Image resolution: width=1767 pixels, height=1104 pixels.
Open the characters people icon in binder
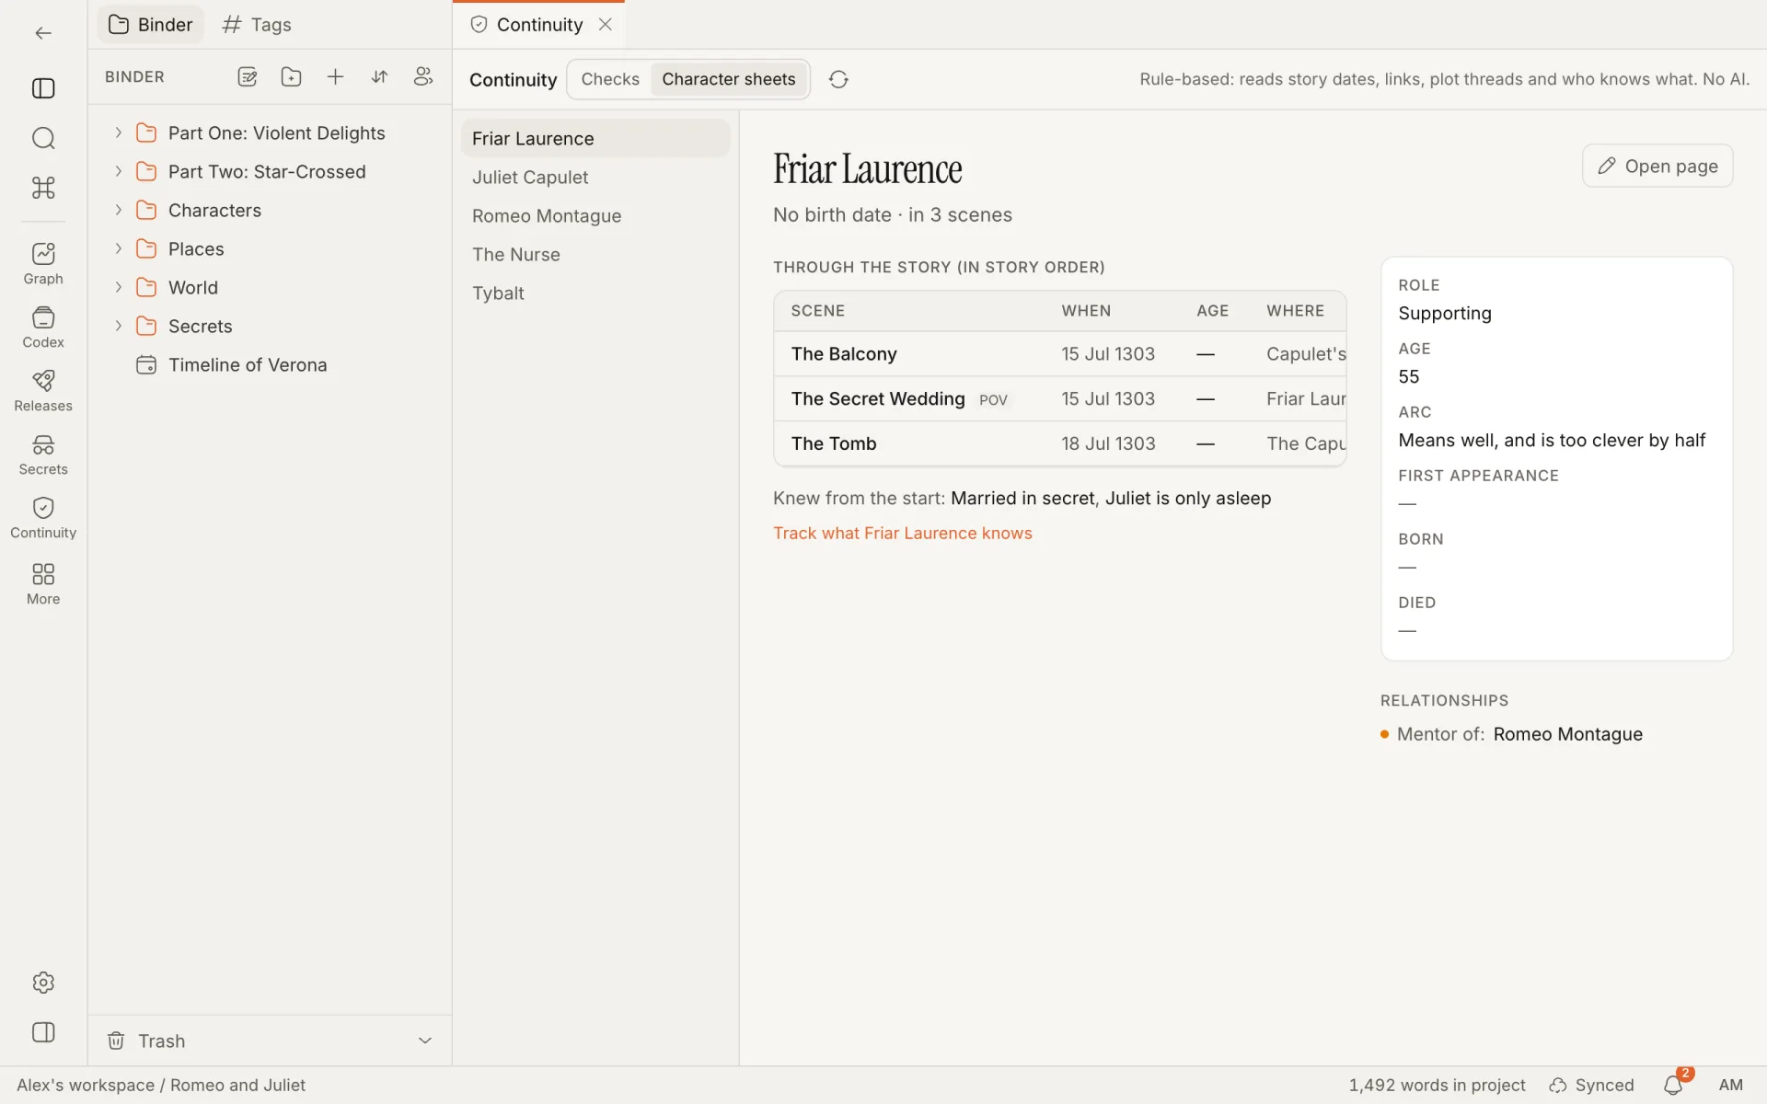tap(423, 77)
